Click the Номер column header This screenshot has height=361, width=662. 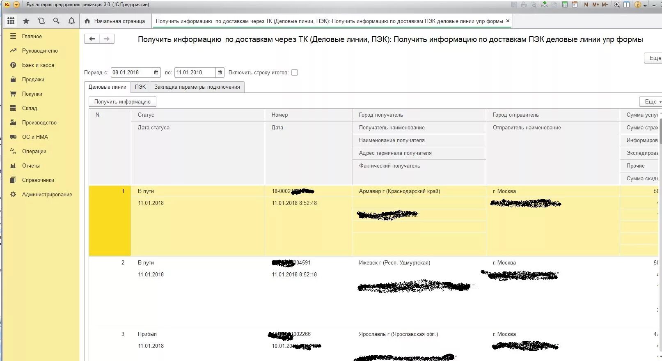point(309,115)
